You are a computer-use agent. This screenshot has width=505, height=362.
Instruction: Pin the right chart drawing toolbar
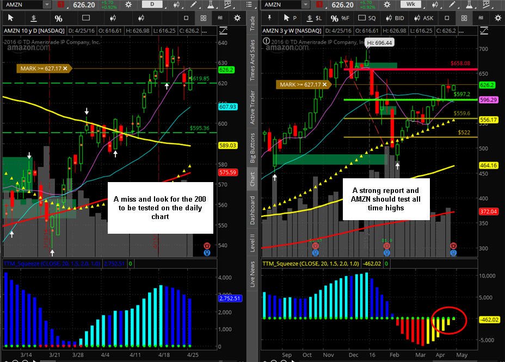(x=269, y=18)
